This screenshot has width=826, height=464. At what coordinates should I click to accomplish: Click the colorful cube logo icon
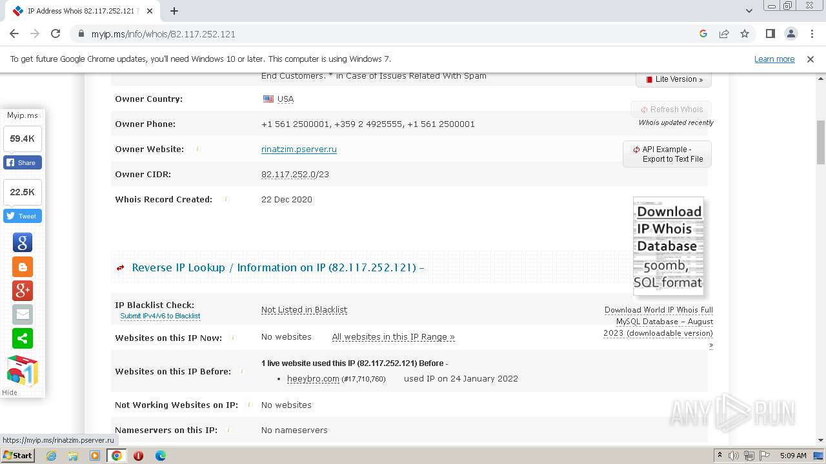[x=23, y=371]
